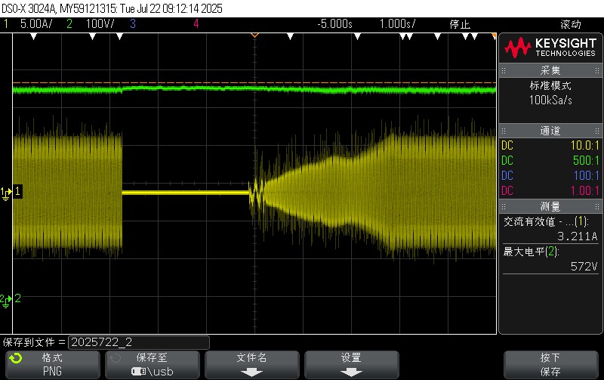Click the green rotary knob icon on 格式 softkey
The height and width of the screenshot is (380, 604).
point(15,358)
